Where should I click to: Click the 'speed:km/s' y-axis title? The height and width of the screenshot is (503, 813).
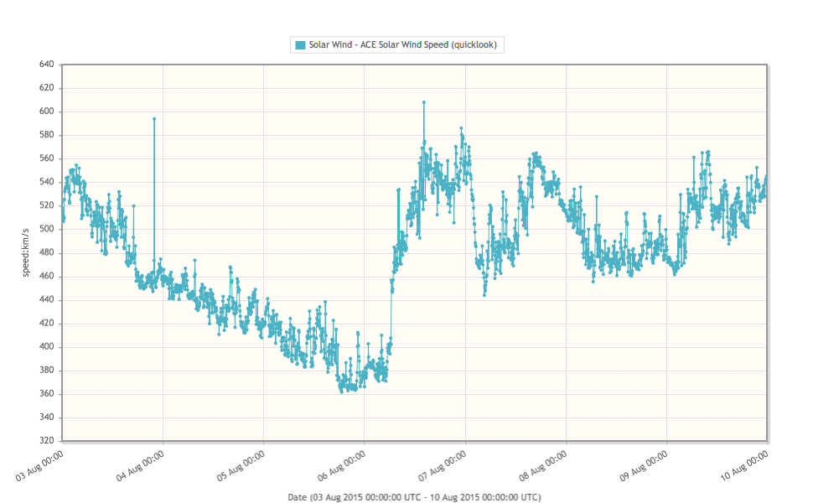click(26, 252)
